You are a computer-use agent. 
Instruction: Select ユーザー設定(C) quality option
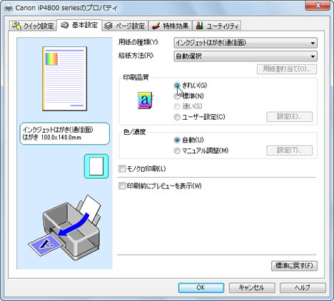coord(177,117)
